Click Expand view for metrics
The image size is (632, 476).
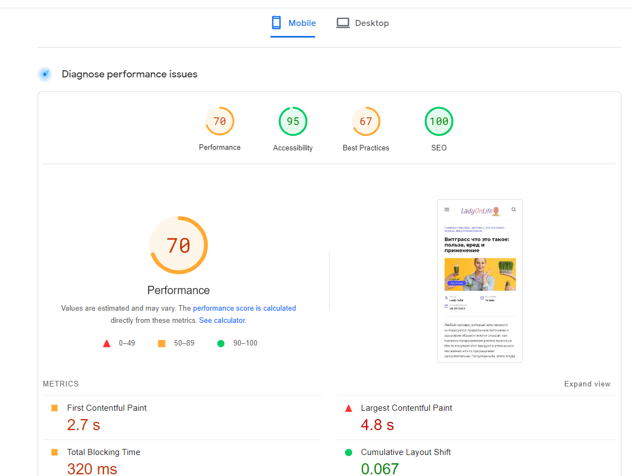587,384
